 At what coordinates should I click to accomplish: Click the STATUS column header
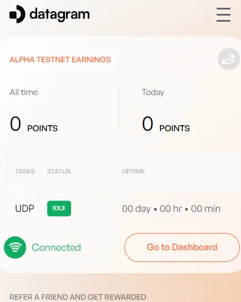coord(59,171)
